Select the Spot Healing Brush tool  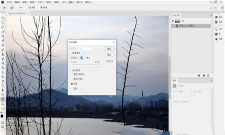[x=3, y=45]
